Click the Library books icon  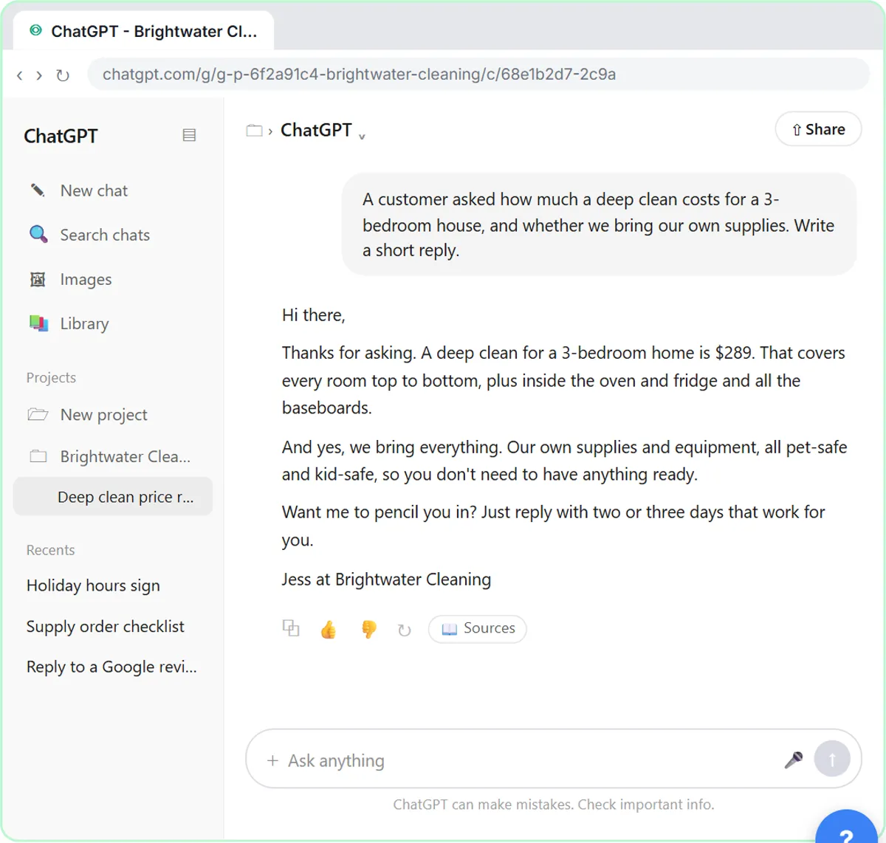coord(38,323)
